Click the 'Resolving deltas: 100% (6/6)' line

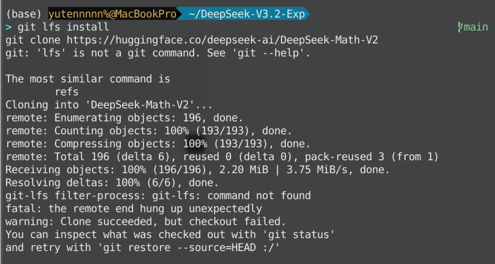pyautogui.click(x=112, y=183)
